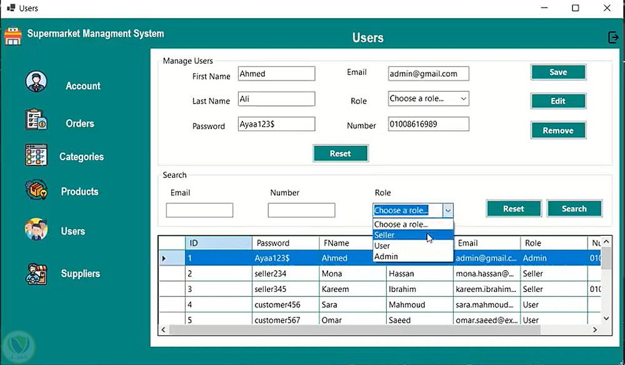Navigate to Products label
The height and width of the screenshot is (365, 625).
79,192
